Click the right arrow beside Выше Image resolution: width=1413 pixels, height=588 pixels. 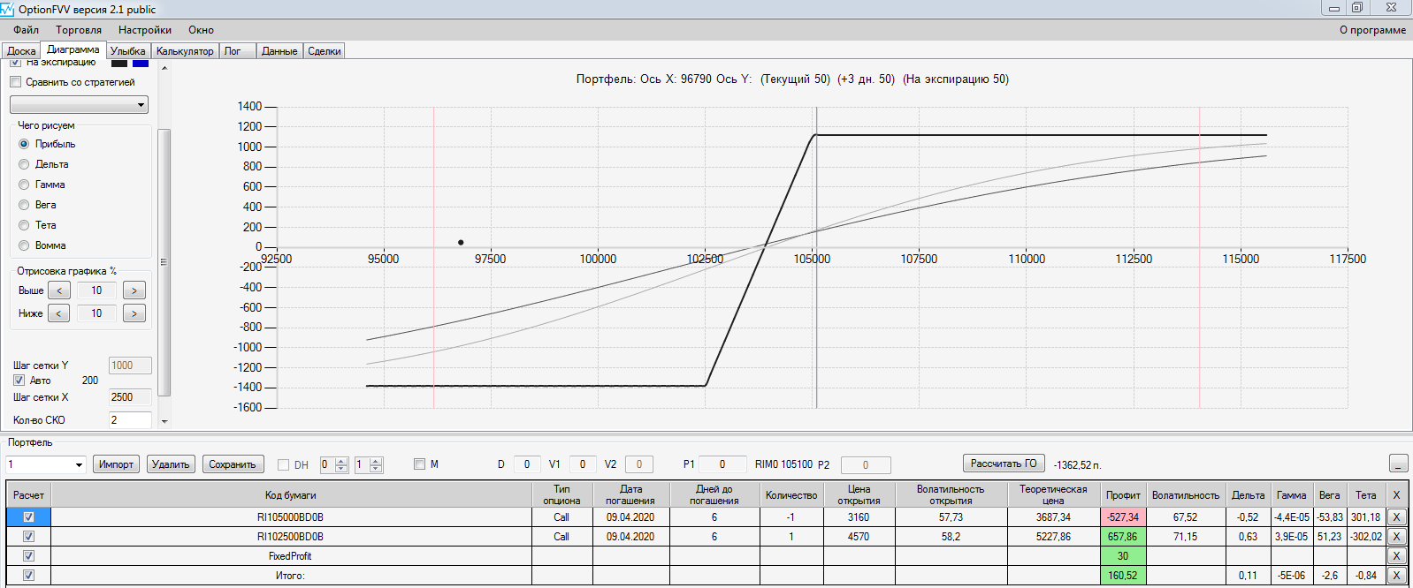pyautogui.click(x=134, y=290)
